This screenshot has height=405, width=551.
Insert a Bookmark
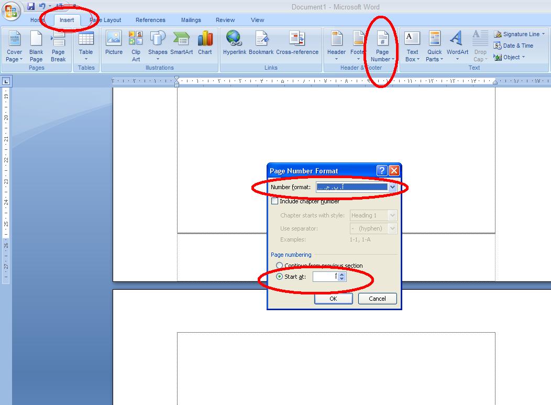click(x=261, y=43)
